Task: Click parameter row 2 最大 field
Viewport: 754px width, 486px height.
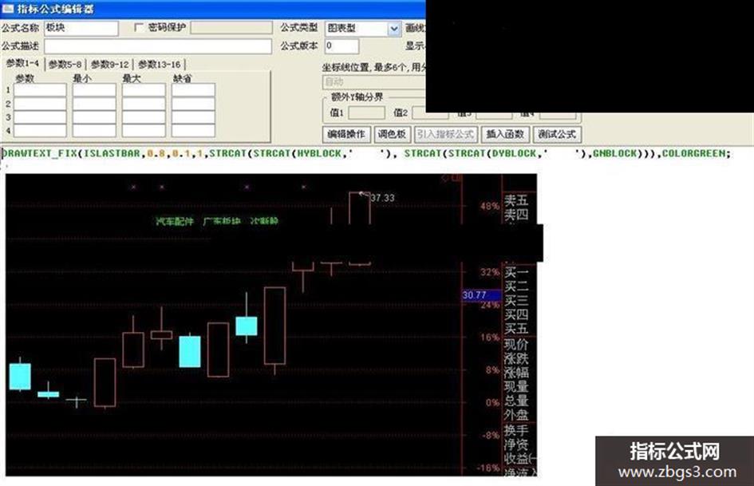Action: tap(144, 104)
